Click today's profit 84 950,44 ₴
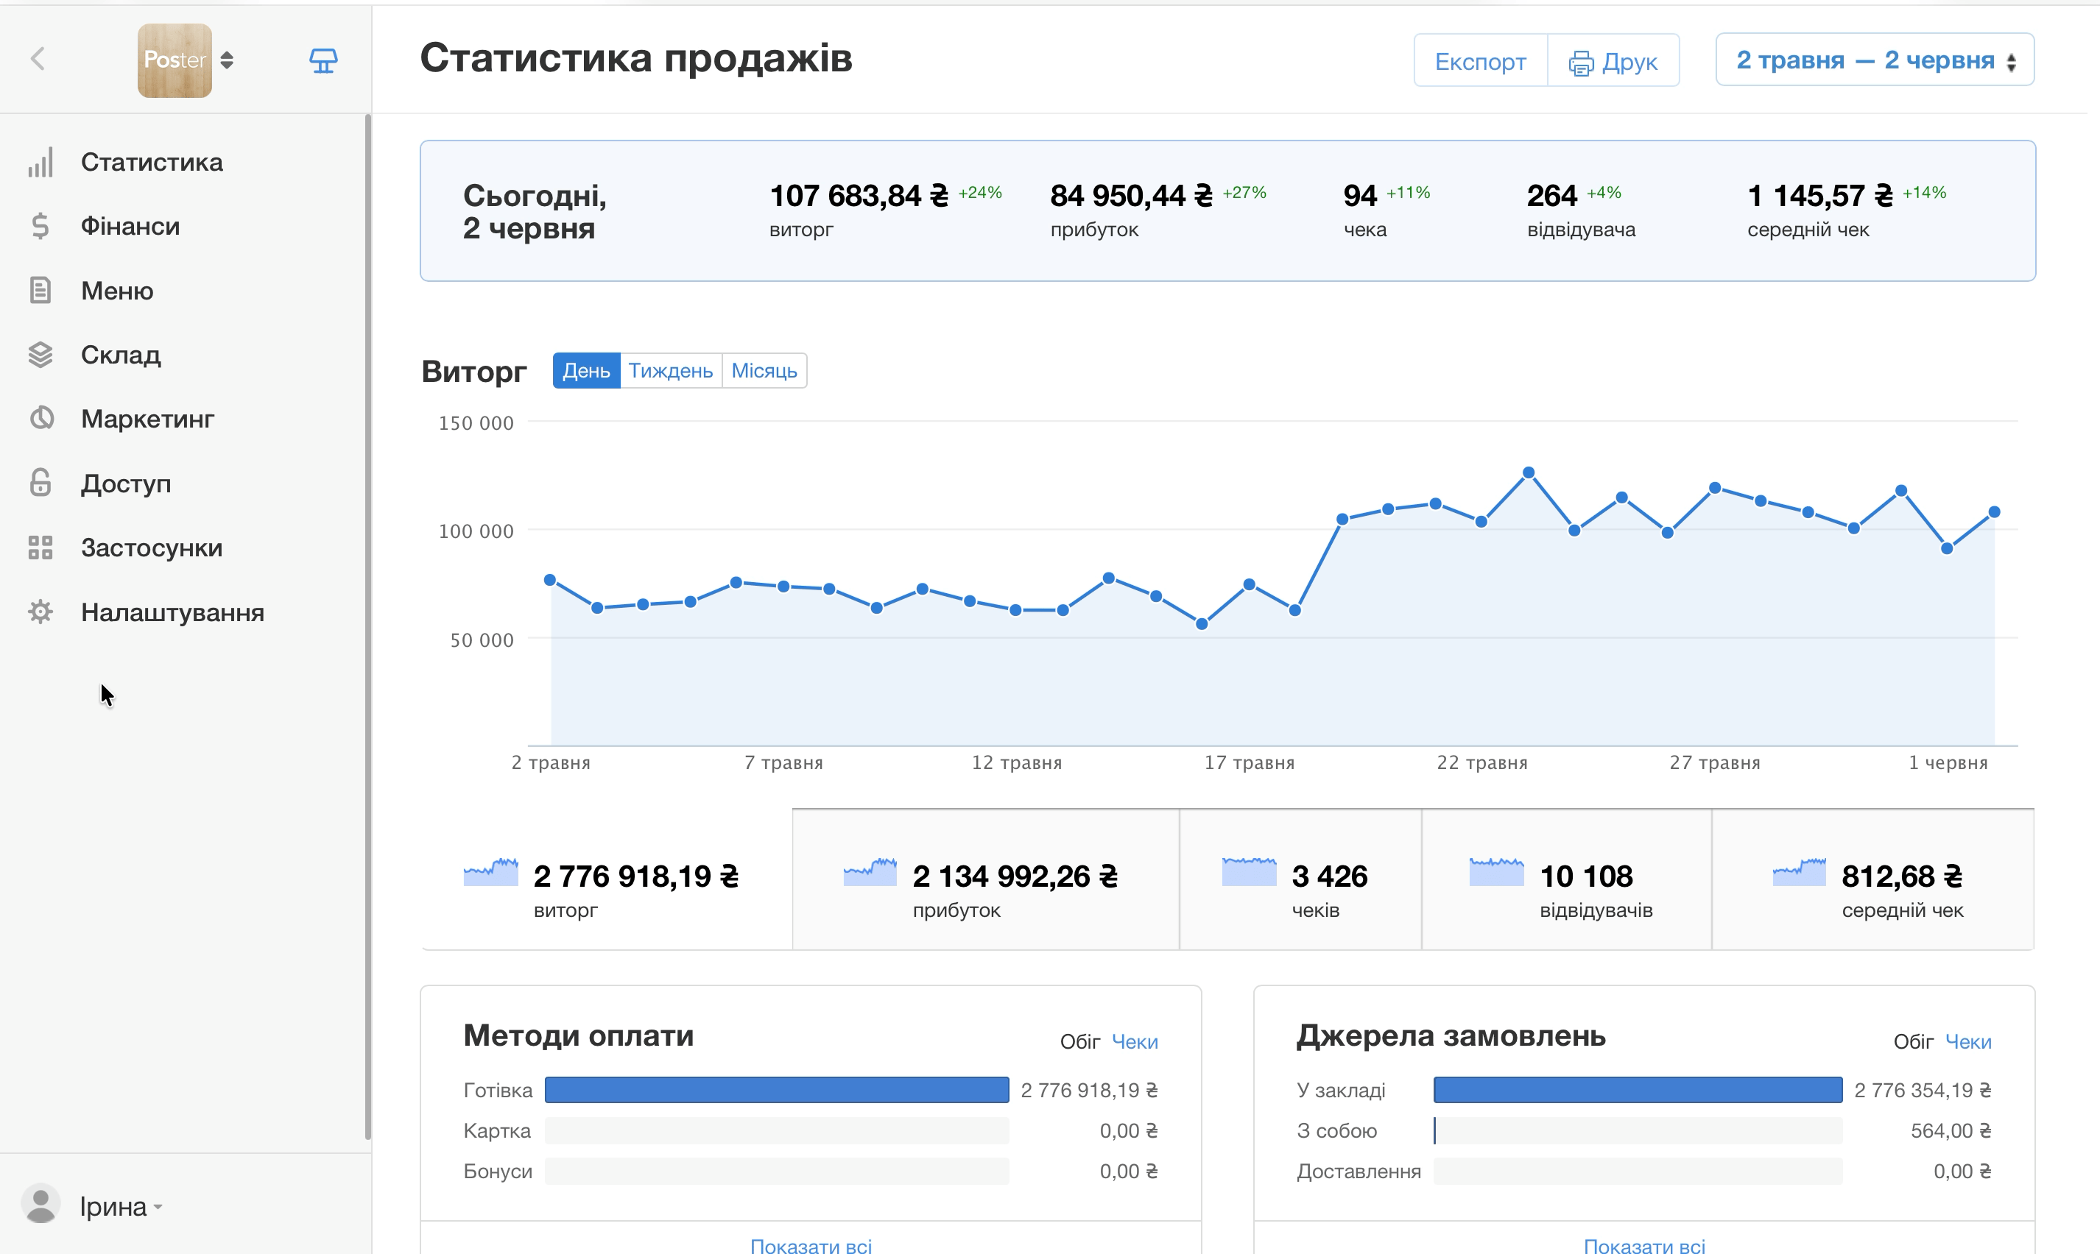This screenshot has height=1254, width=2100. pos(1131,196)
